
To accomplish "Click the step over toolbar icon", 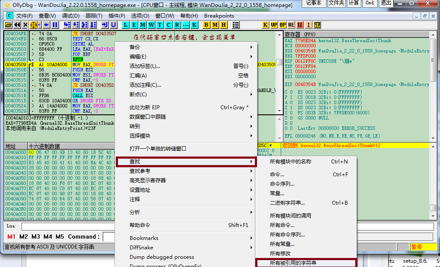I will [x=75, y=25].
